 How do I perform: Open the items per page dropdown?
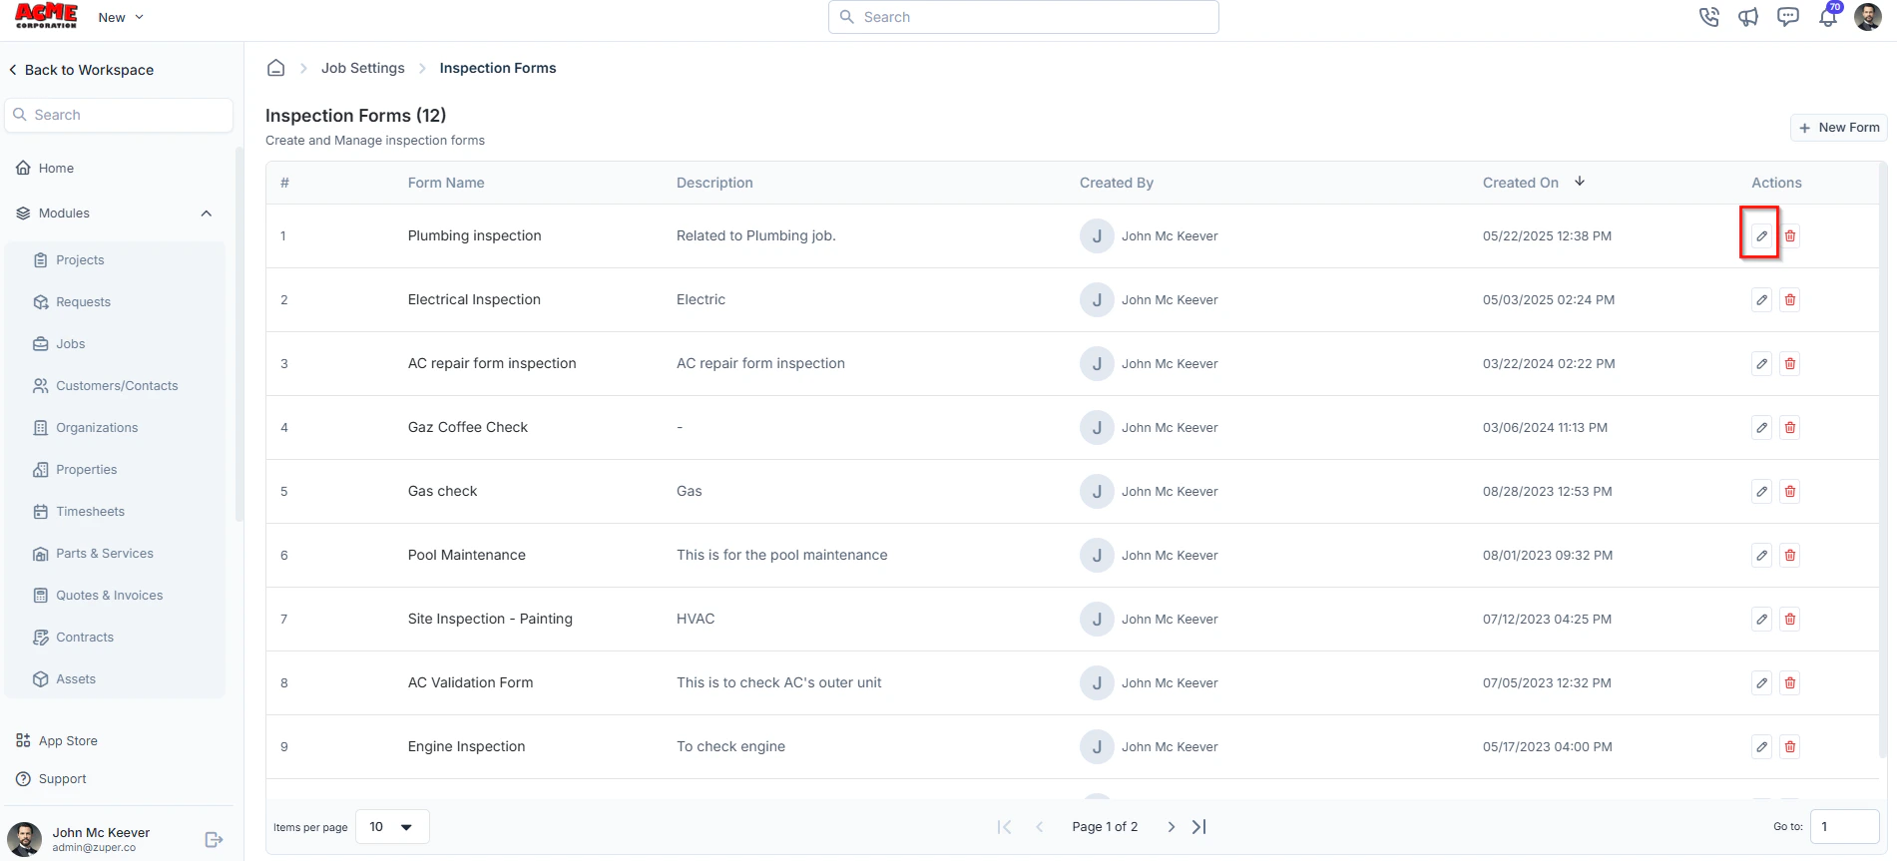392,827
